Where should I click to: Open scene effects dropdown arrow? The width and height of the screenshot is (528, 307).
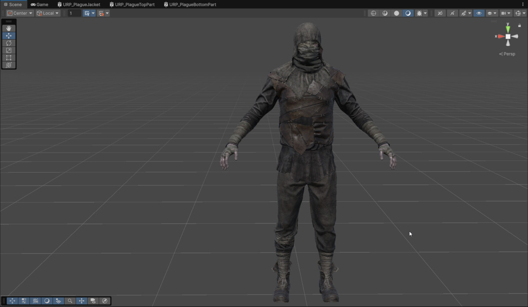469,13
